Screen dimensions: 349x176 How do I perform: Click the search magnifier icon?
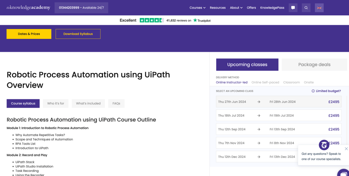click(306, 8)
